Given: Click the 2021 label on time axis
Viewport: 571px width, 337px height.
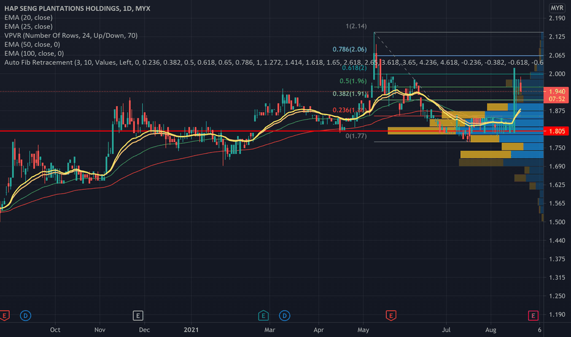Looking at the screenshot, I should click(191, 330).
